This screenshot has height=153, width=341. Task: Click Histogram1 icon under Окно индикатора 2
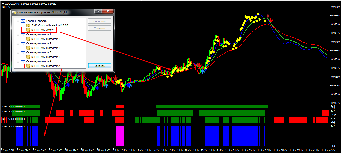(28, 48)
